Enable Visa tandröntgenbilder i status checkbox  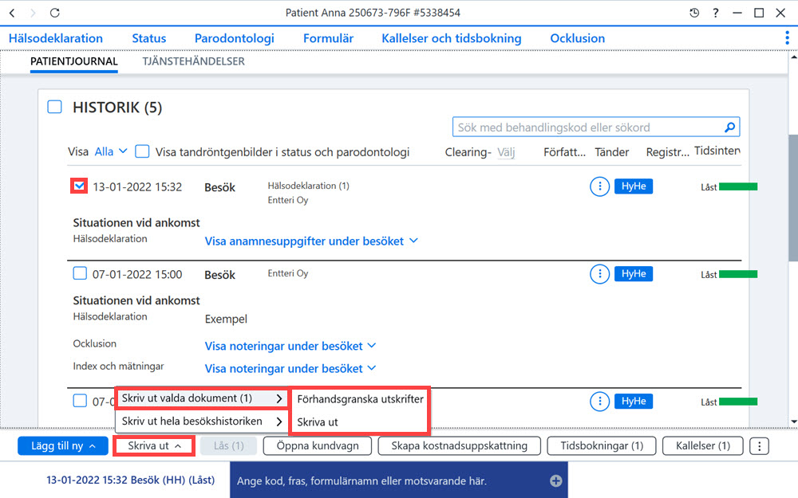(142, 151)
